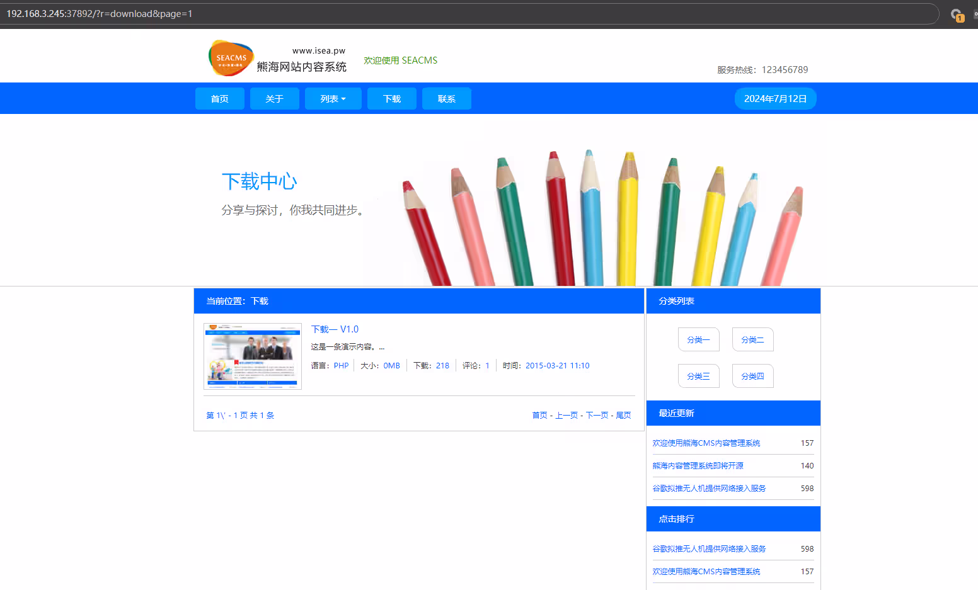Go to 下一页 in the pagination

click(x=597, y=416)
